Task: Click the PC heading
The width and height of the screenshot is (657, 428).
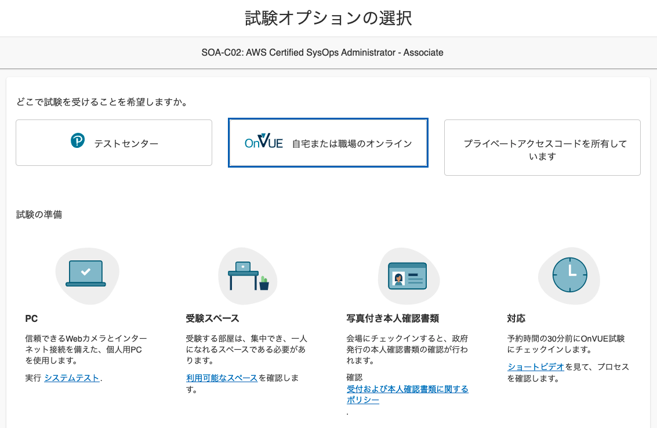Action: (x=31, y=318)
